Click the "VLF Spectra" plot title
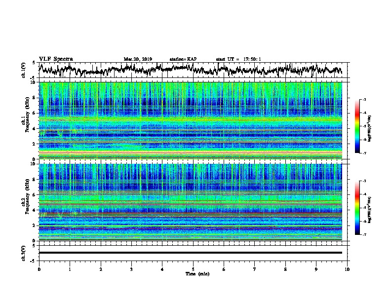Image resolution: width=391 pixels, height=302 pixels. (x=56, y=59)
